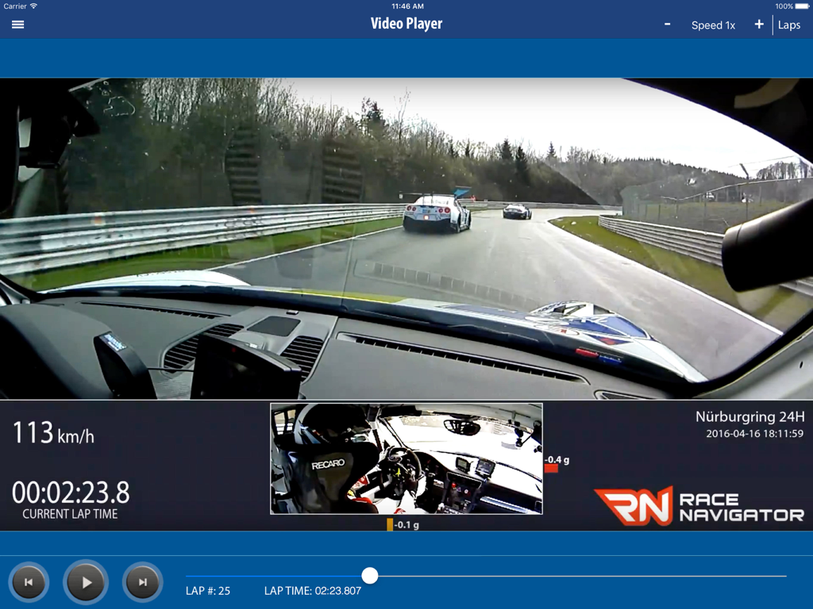Skip forward to the next lap

[x=141, y=582]
